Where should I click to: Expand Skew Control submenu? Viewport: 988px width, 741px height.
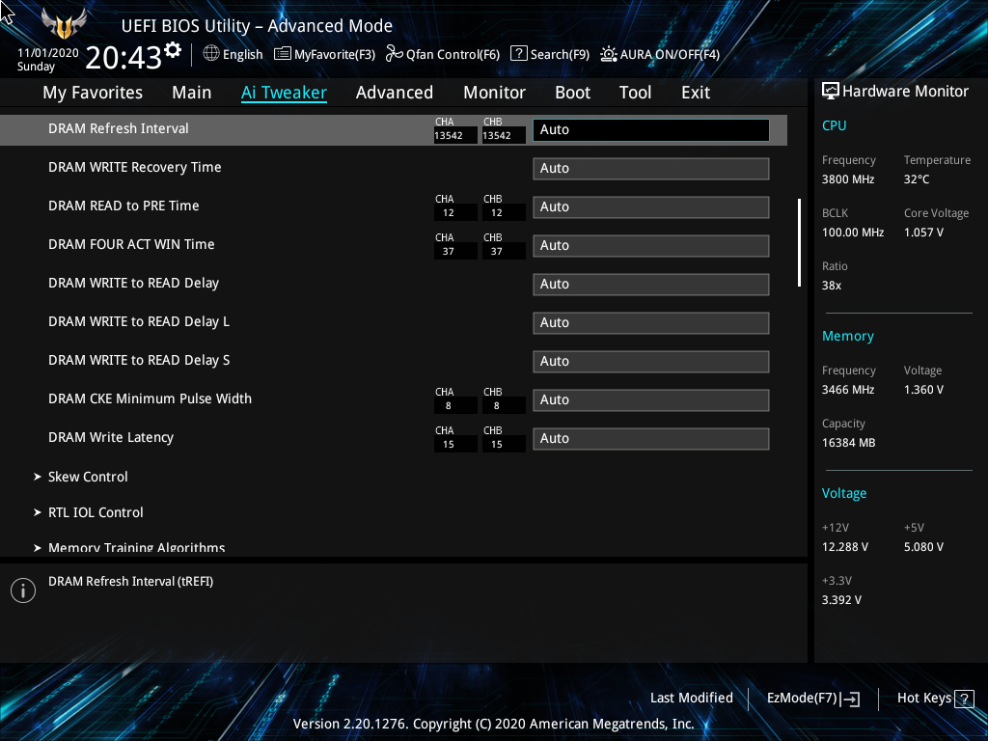88,477
